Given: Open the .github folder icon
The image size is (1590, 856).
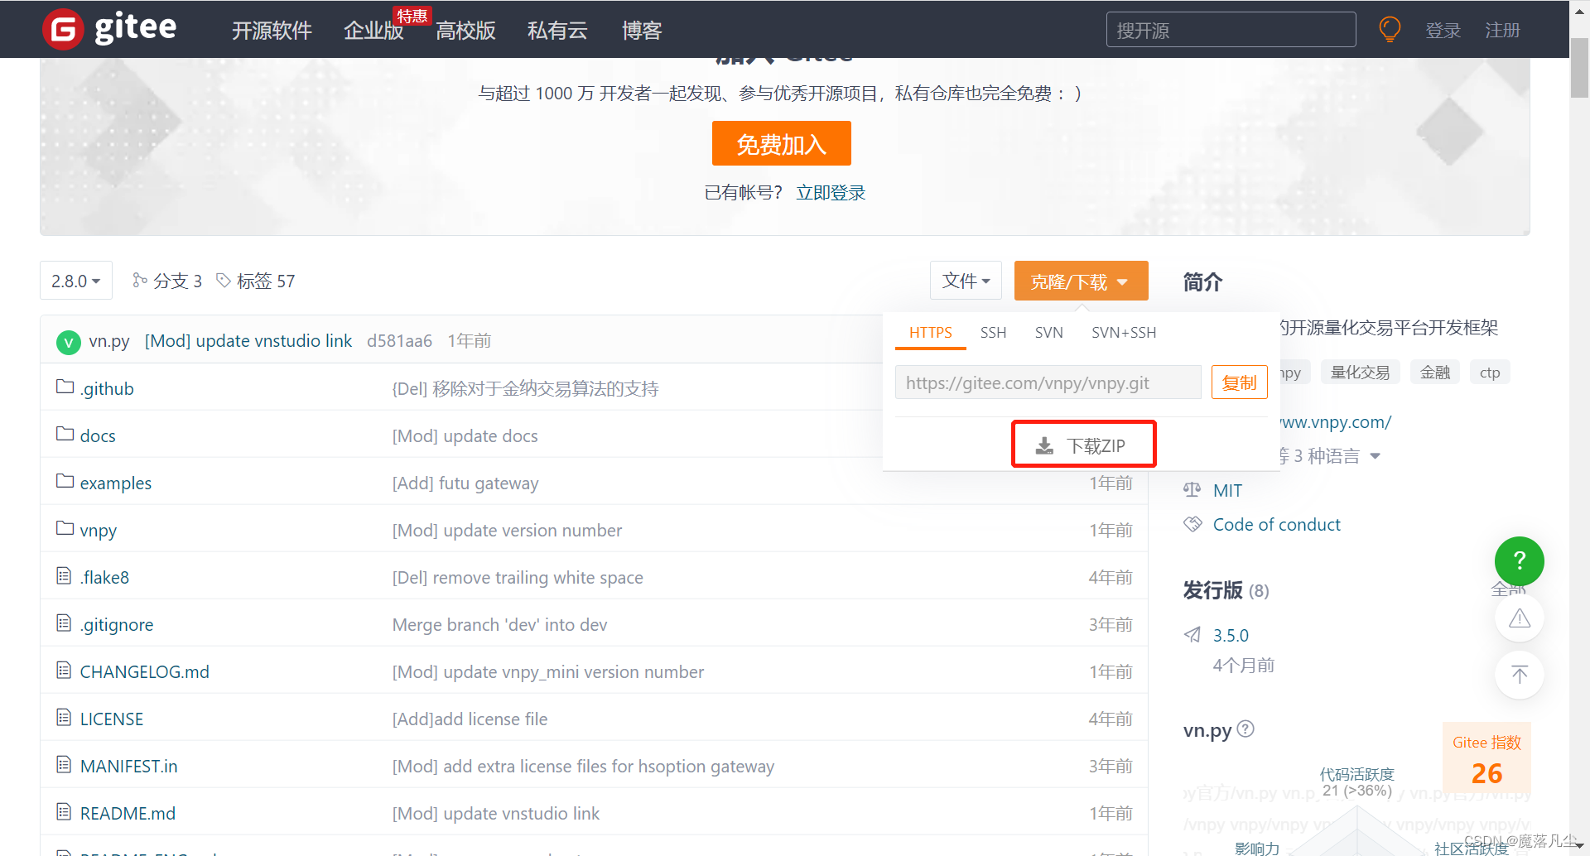Looking at the screenshot, I should point(65,386).
